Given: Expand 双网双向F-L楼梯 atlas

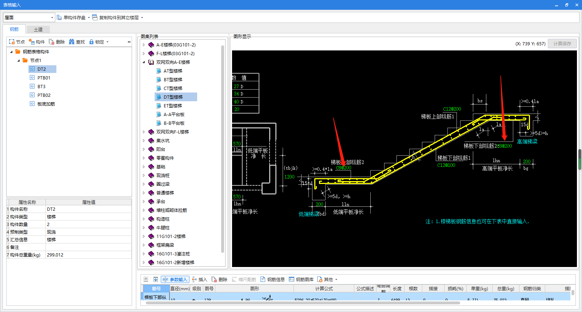Looking at the screenshot, I should (144, 132).
